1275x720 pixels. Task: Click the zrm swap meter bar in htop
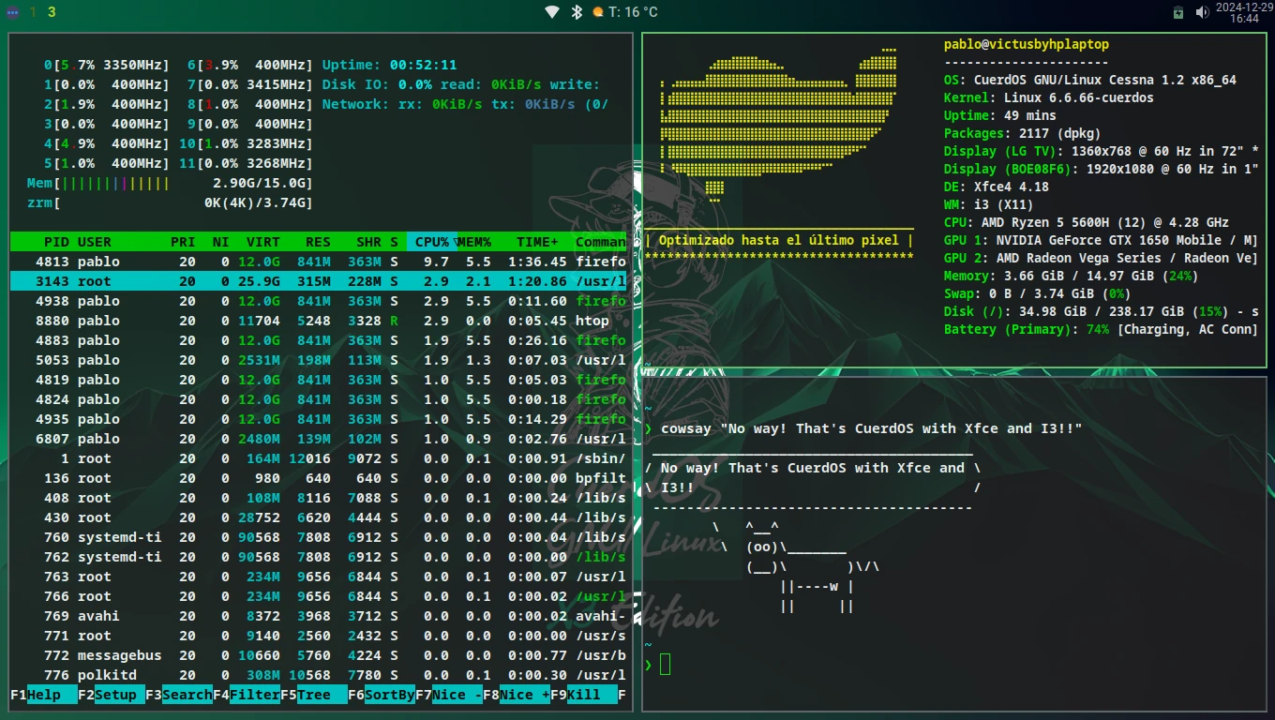tap(170, 202)
